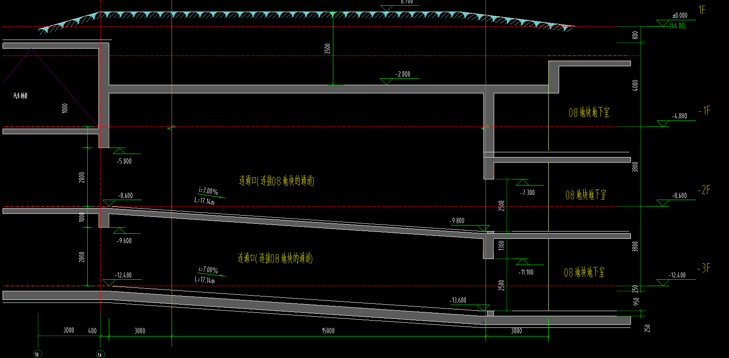Screen dimensions: 729x358
Task: Select the 400 horizontal dimension
Action: click(92, 331)
